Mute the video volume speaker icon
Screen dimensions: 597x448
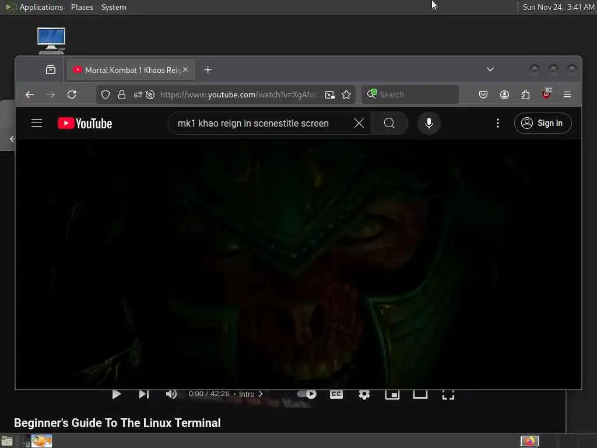click(171, 394)
